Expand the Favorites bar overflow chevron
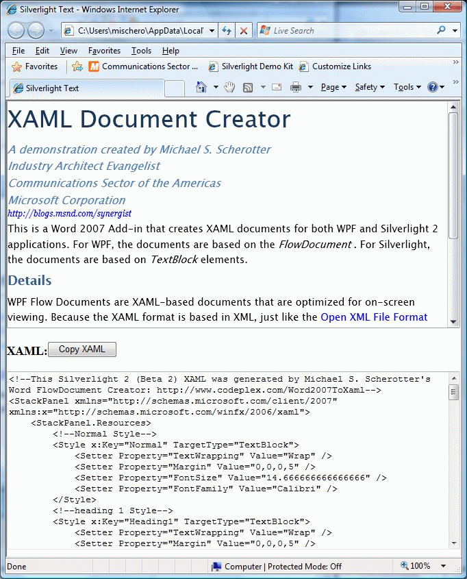This screenshot has height=579, width=467. 456,62
